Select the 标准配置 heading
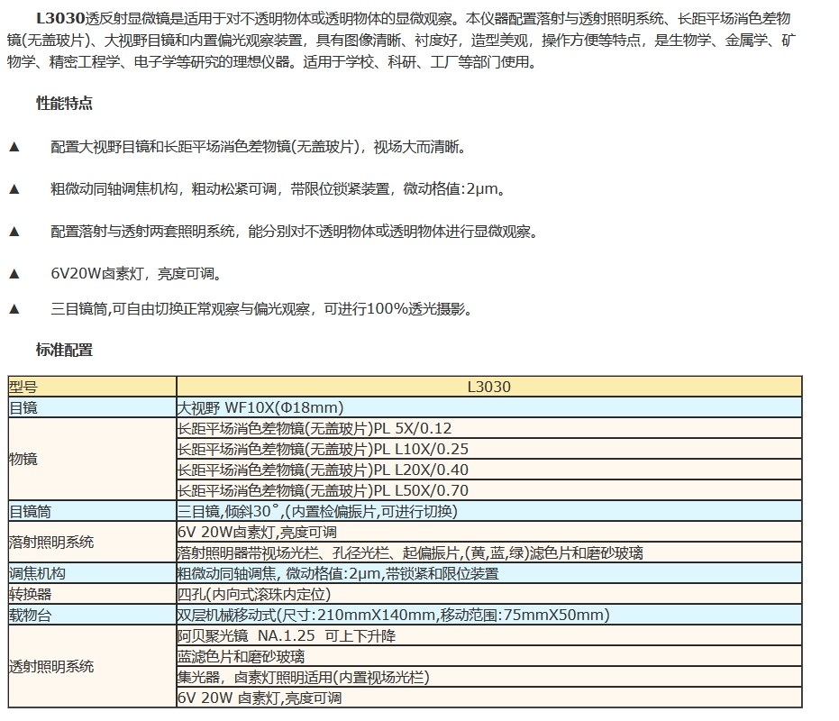The width and height of the screenshot is (839, 721). pyautogui.click(x=64, y=350)
